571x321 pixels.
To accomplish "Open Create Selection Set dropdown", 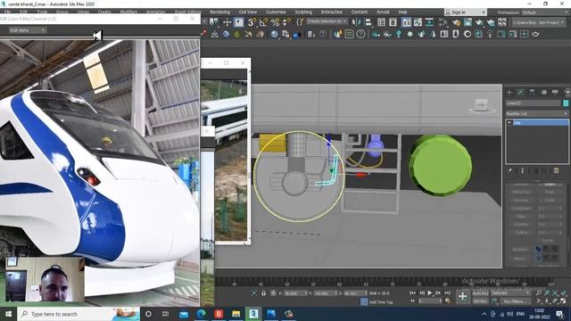I will pyautogui.click(x=327, y=21).
